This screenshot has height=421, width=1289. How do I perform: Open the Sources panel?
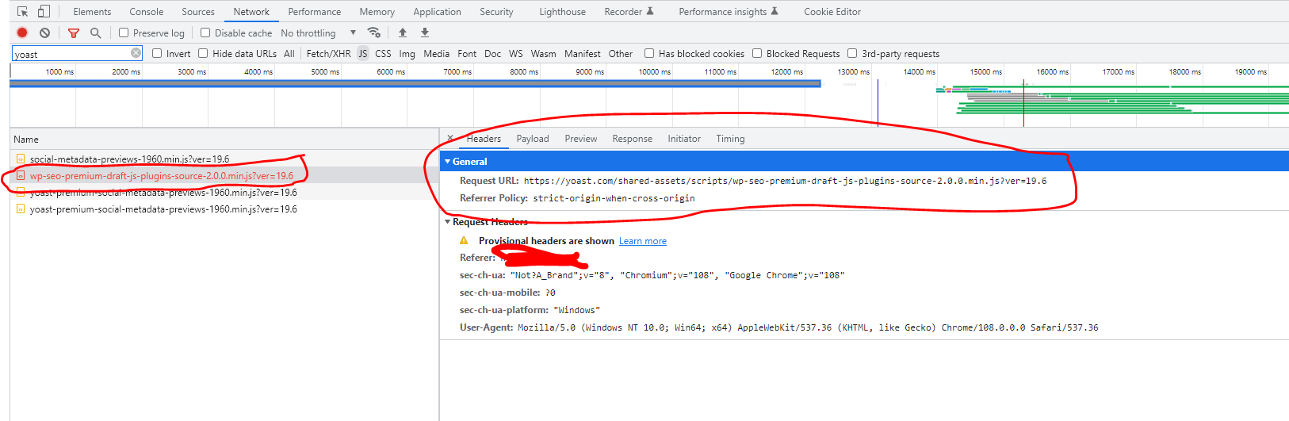[x=198, y=11]
